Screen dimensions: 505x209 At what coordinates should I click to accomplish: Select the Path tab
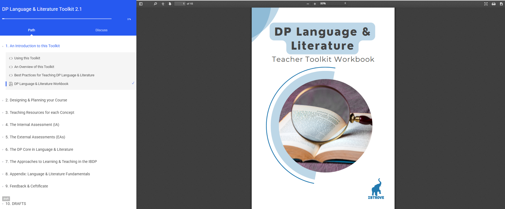tap(32, 30)
